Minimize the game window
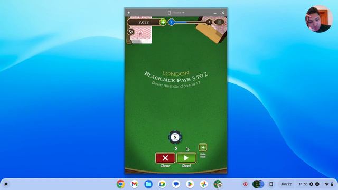 tap(215, 13)
